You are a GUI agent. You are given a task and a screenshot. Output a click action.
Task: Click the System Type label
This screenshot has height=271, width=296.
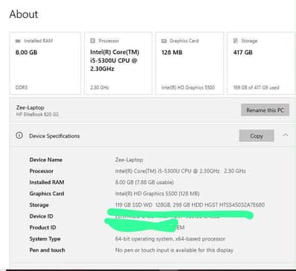pos(45,238)
